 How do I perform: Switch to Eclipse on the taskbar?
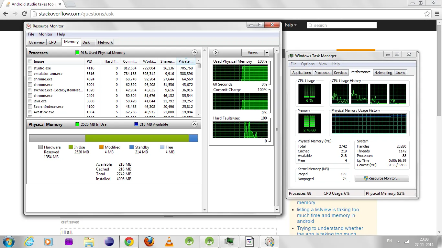[x=109, y=242]
